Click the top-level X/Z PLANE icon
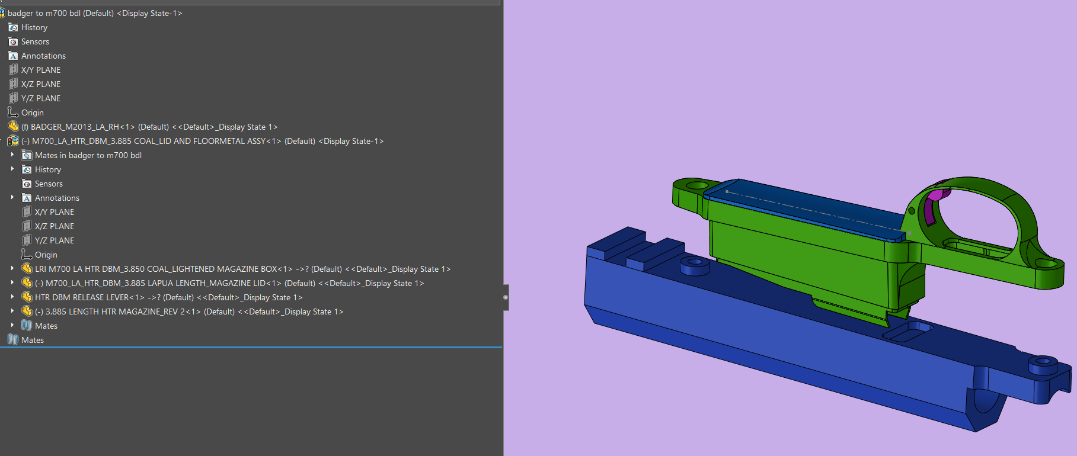Screen dimensions: 1077x456 pyautogui.click(x=13, y=84)
